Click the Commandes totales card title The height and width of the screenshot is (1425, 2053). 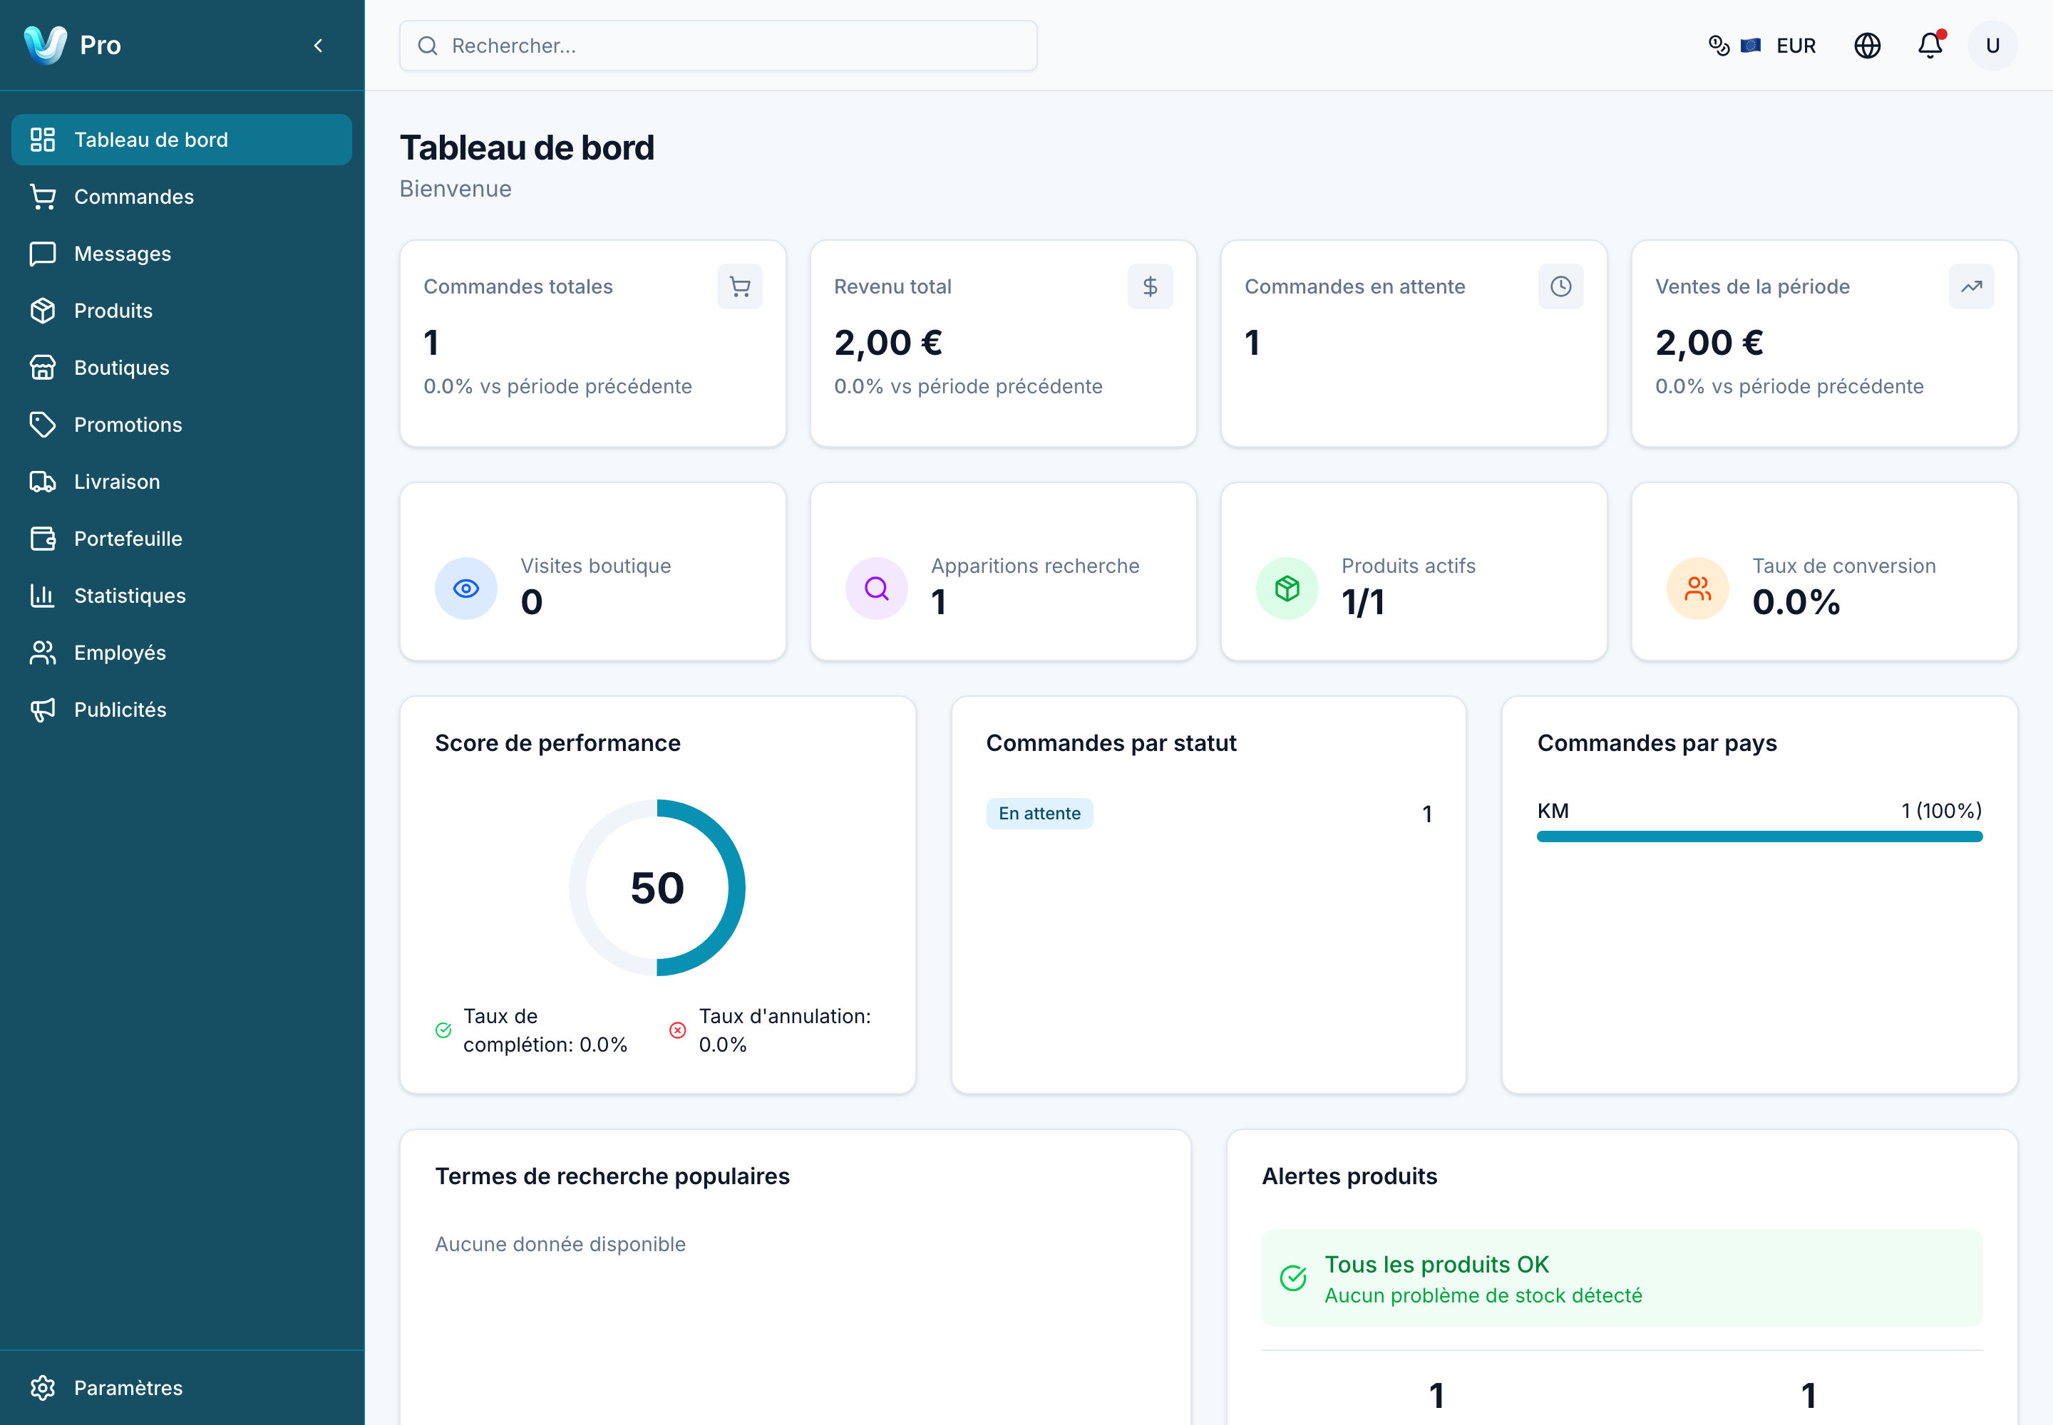(x=518, y=286)
